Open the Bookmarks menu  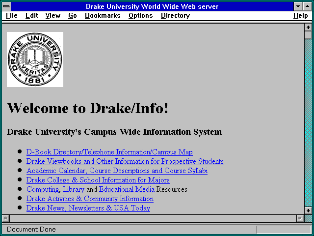point(103,15)
